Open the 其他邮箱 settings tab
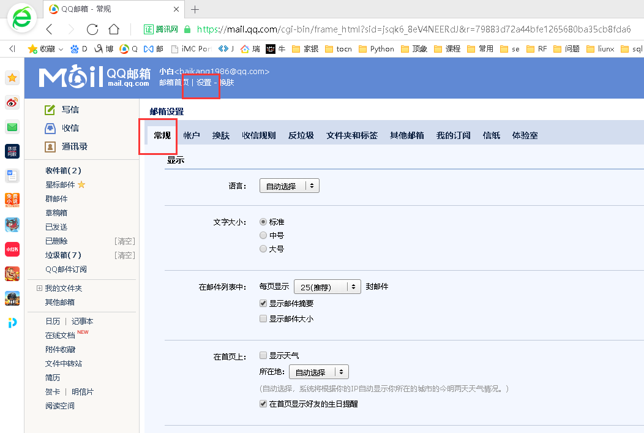 tap(407, 135)
